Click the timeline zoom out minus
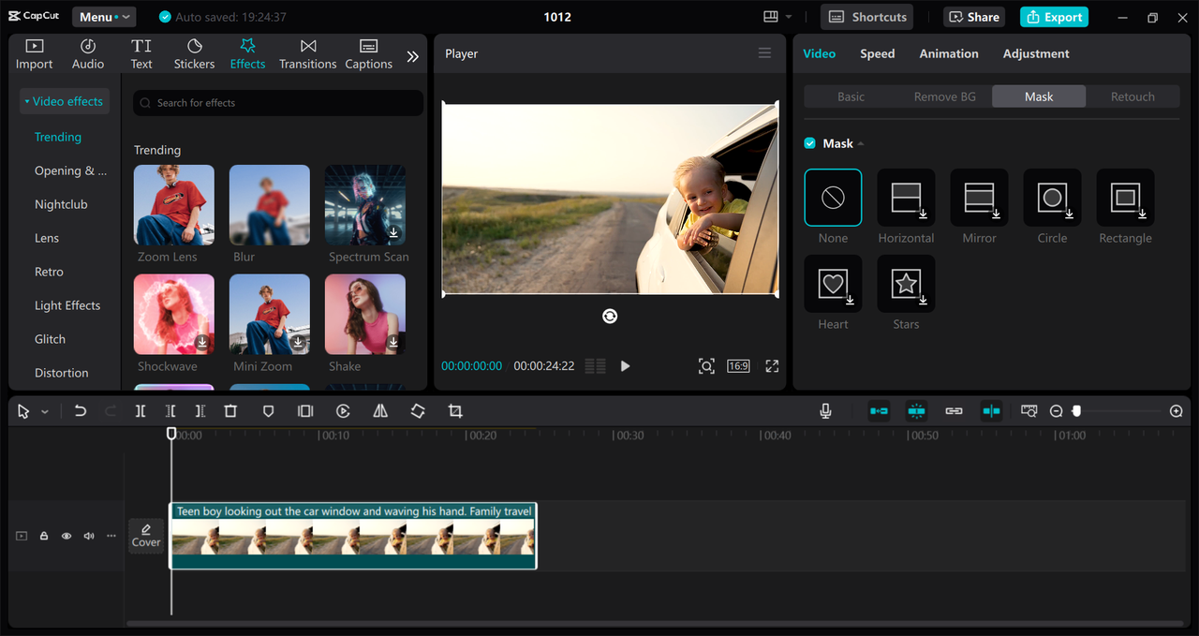 coord(1056,411)
